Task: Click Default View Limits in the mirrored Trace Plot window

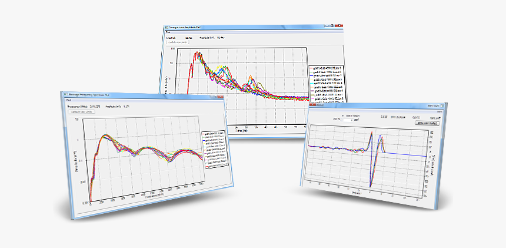Action: 428,123
